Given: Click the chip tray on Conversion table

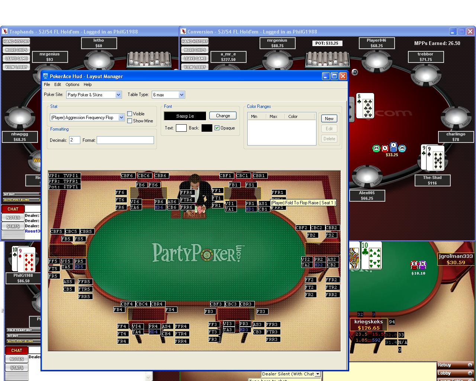Looking at the screenshot, I should click(x=327, y=60).
